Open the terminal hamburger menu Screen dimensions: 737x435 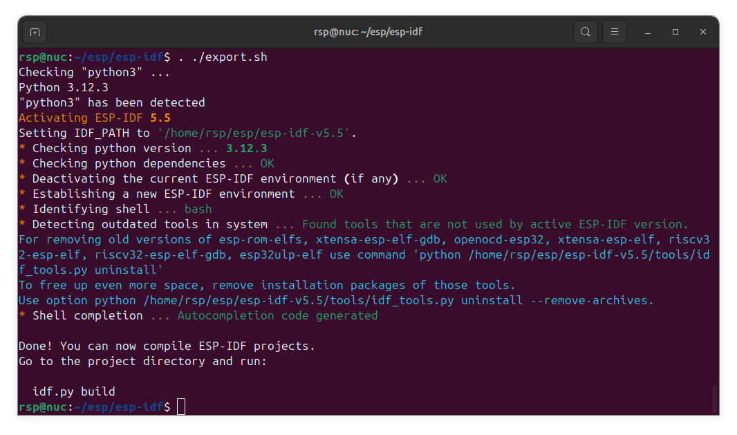click(615, 32)
